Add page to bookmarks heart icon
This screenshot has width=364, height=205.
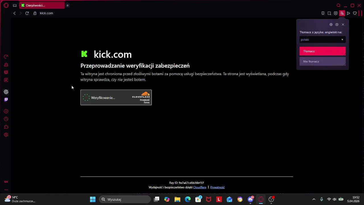coord(355,13)
